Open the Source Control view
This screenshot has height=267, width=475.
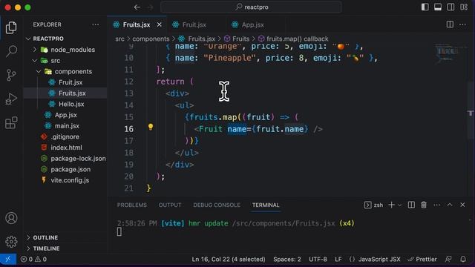(x=11, y=75)
